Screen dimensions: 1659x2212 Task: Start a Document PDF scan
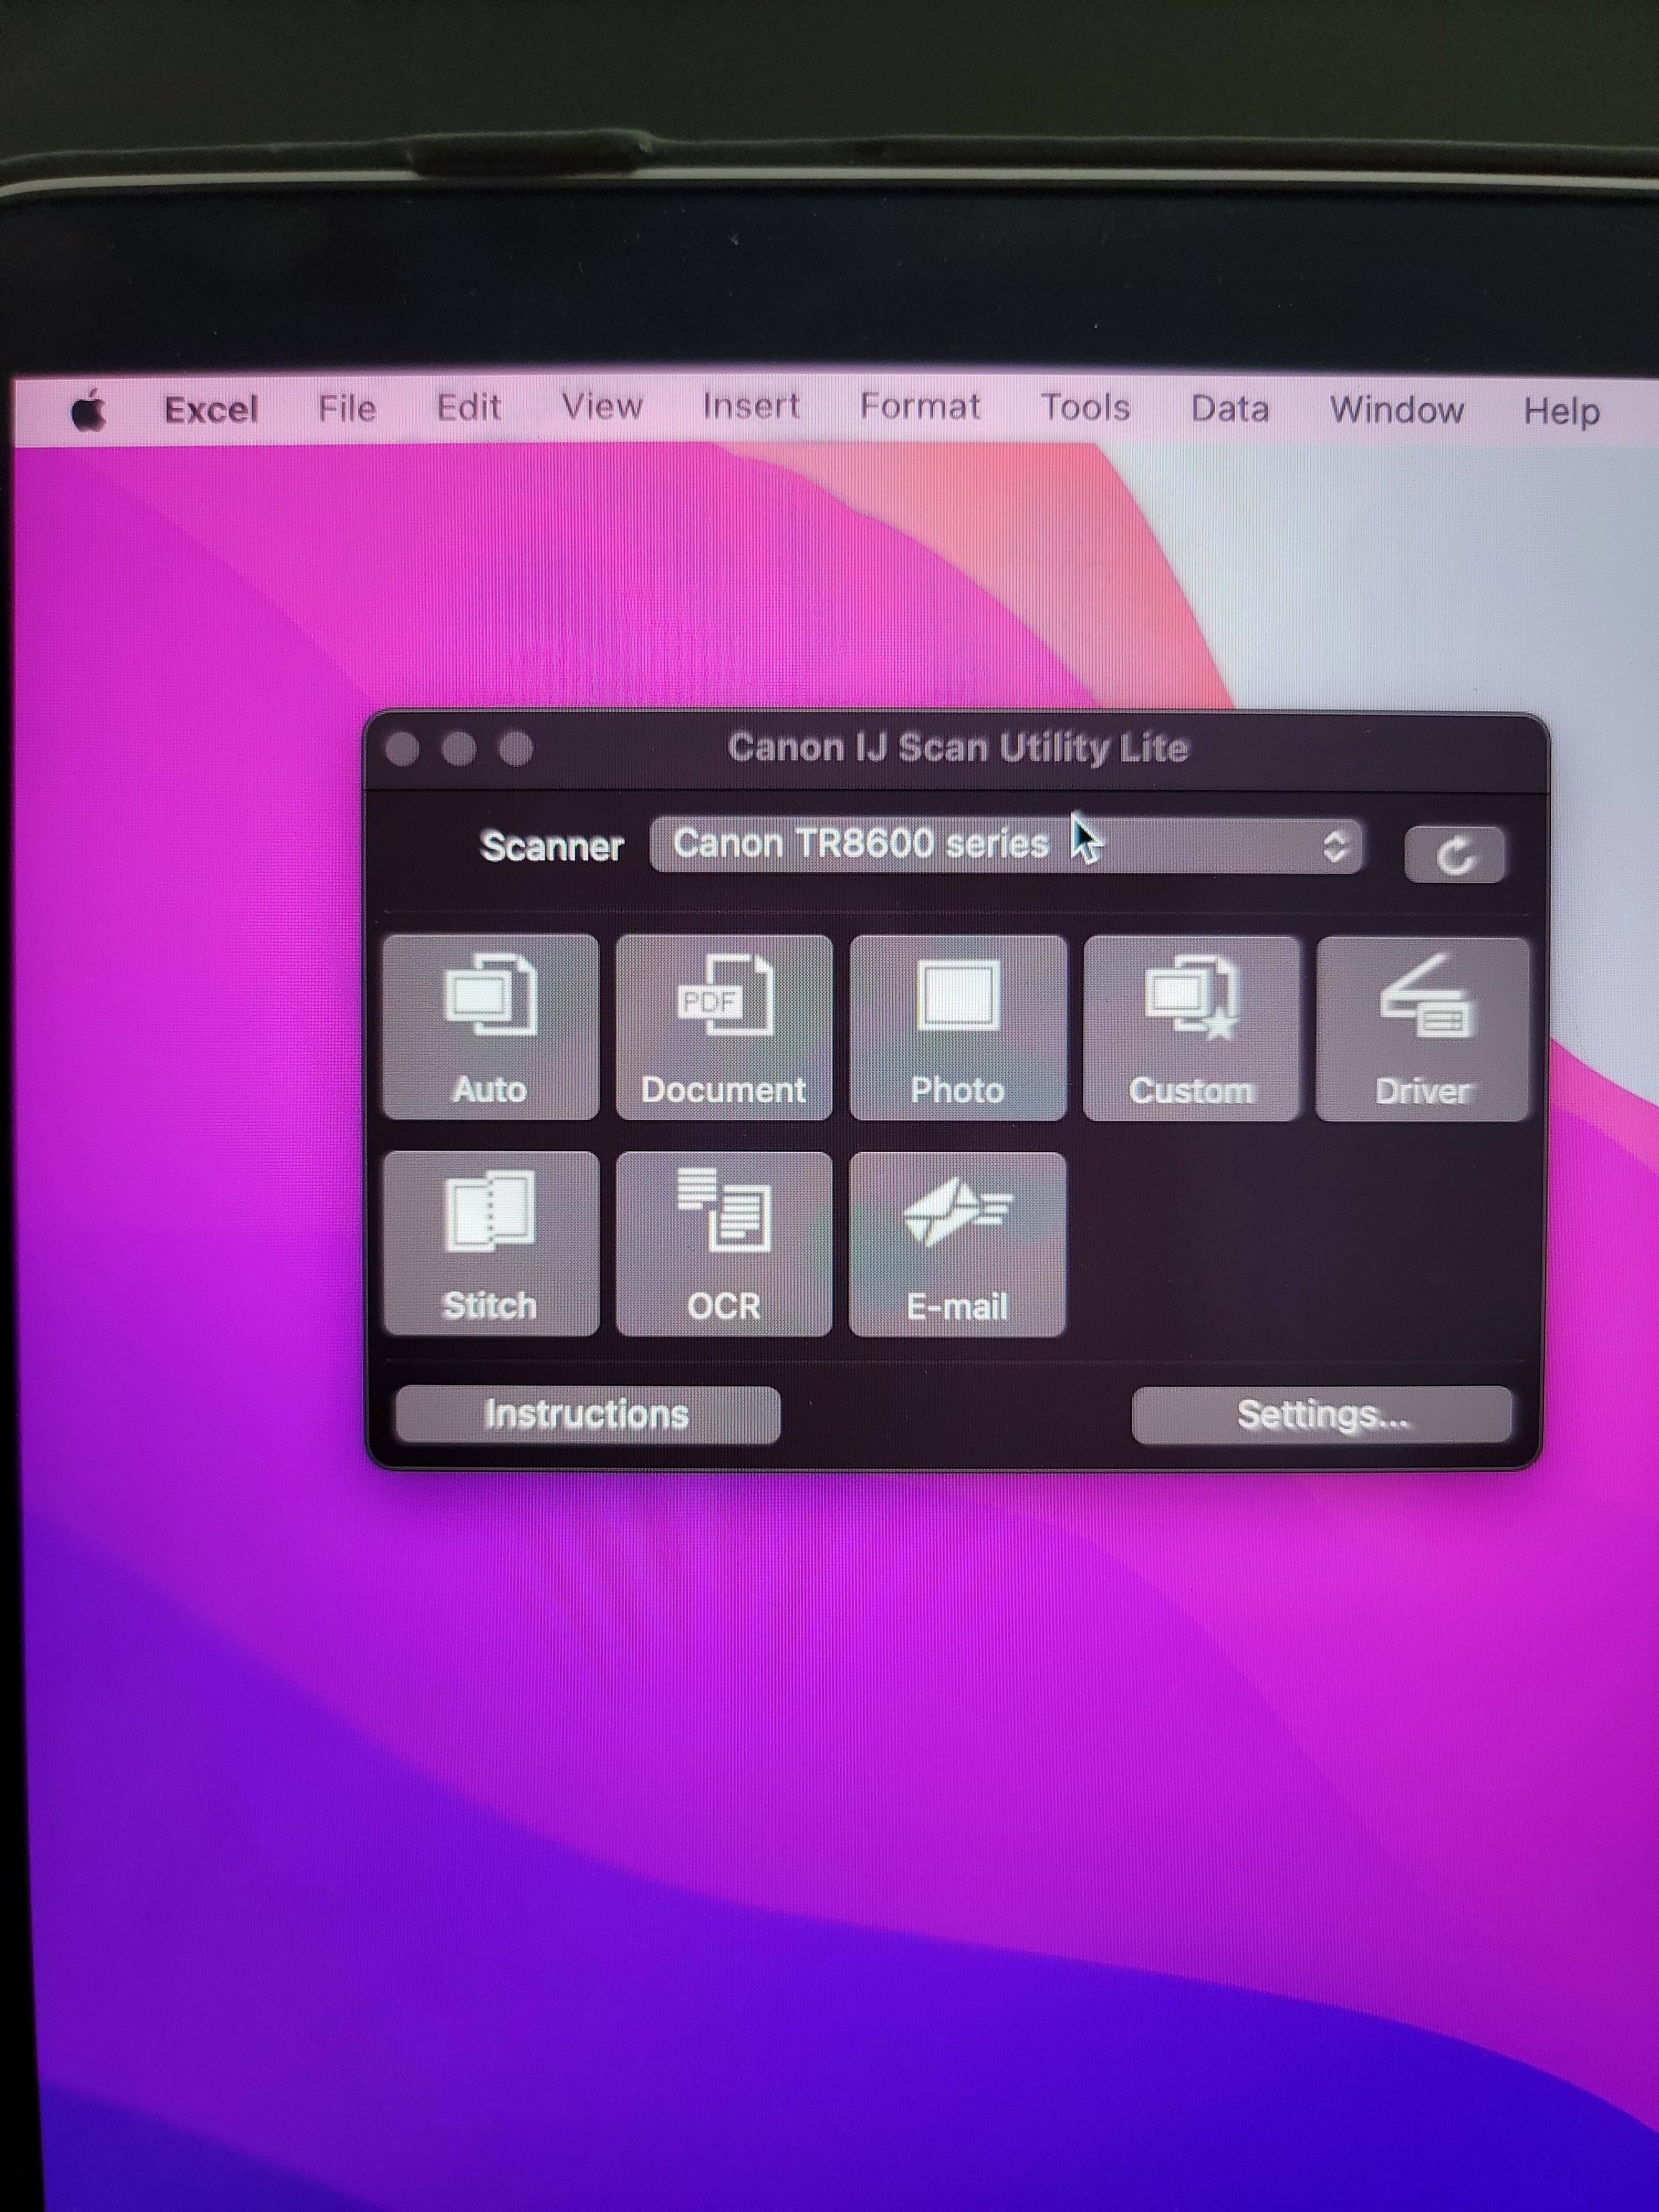[723, 1027]
